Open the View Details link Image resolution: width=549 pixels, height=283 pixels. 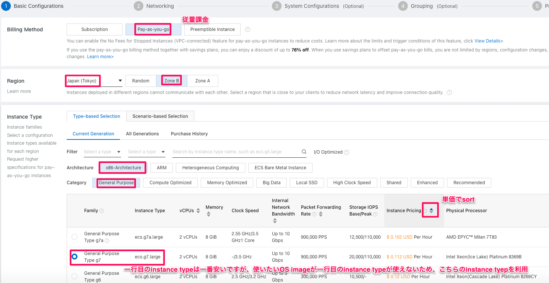489,41
